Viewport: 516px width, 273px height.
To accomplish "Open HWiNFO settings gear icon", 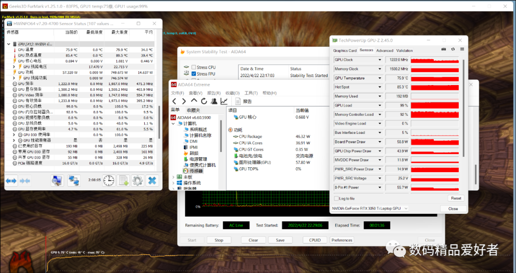I will click(138, 180).
